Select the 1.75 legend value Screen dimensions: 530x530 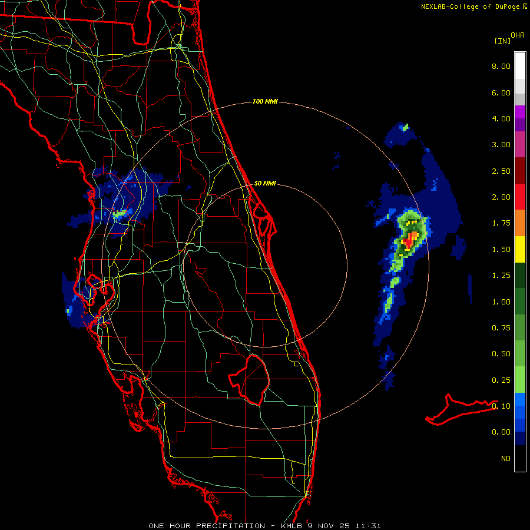point(501,223)
